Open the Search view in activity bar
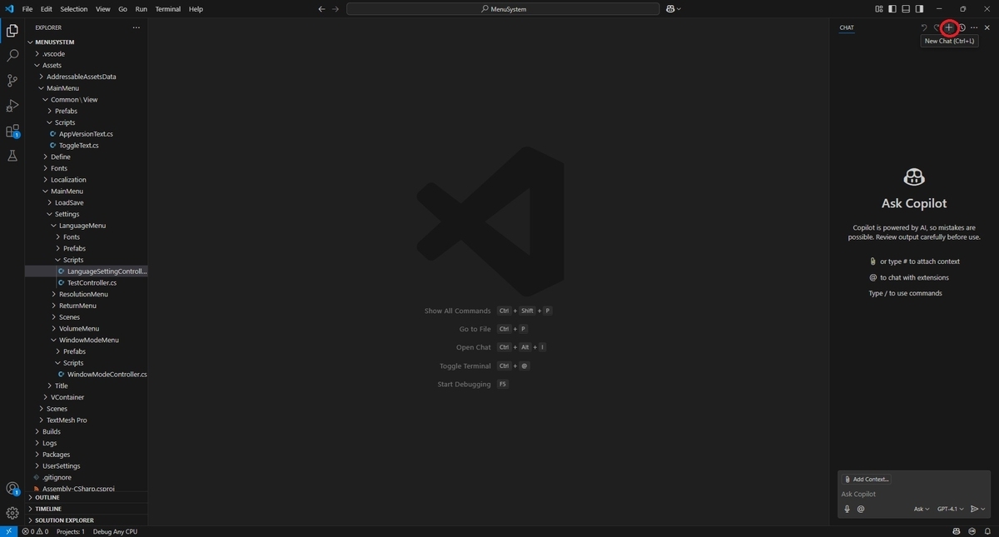The image size is (999, 537). [x=12, y=56]
